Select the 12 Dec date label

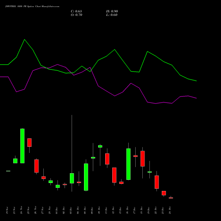(x=113, y=210)
